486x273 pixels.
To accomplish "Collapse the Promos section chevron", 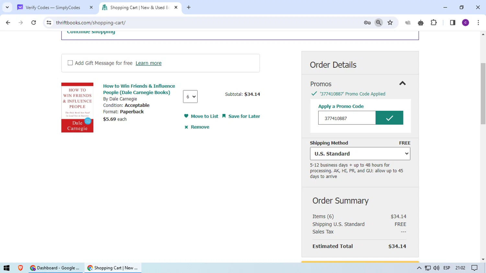I will (402, 84).
